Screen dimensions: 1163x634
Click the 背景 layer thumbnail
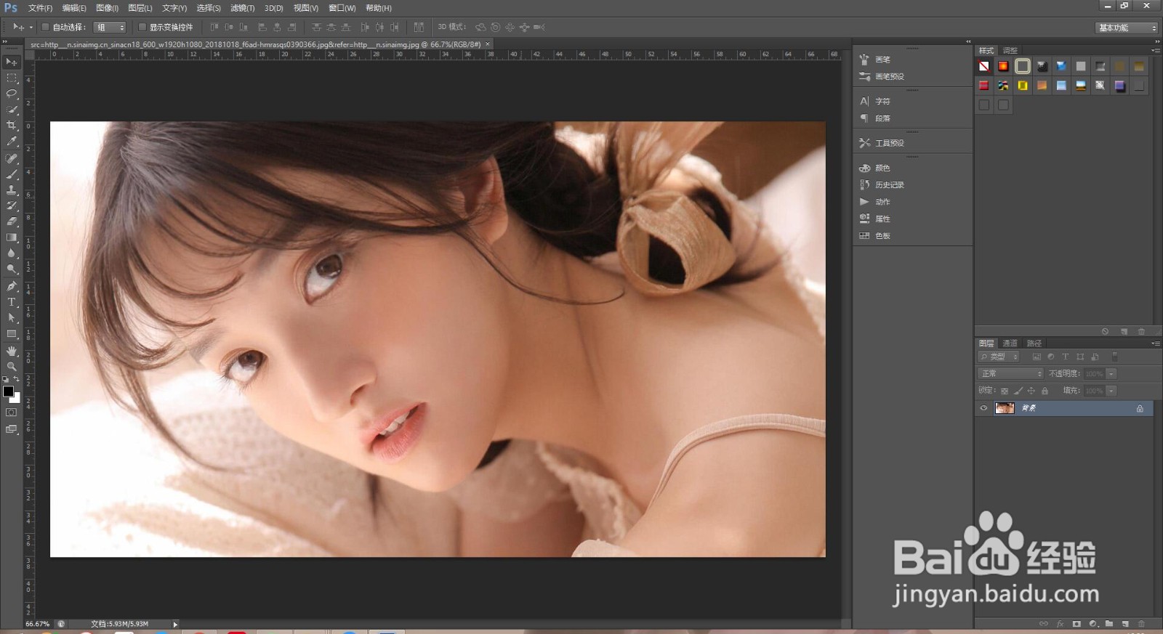coord(1005,408)
